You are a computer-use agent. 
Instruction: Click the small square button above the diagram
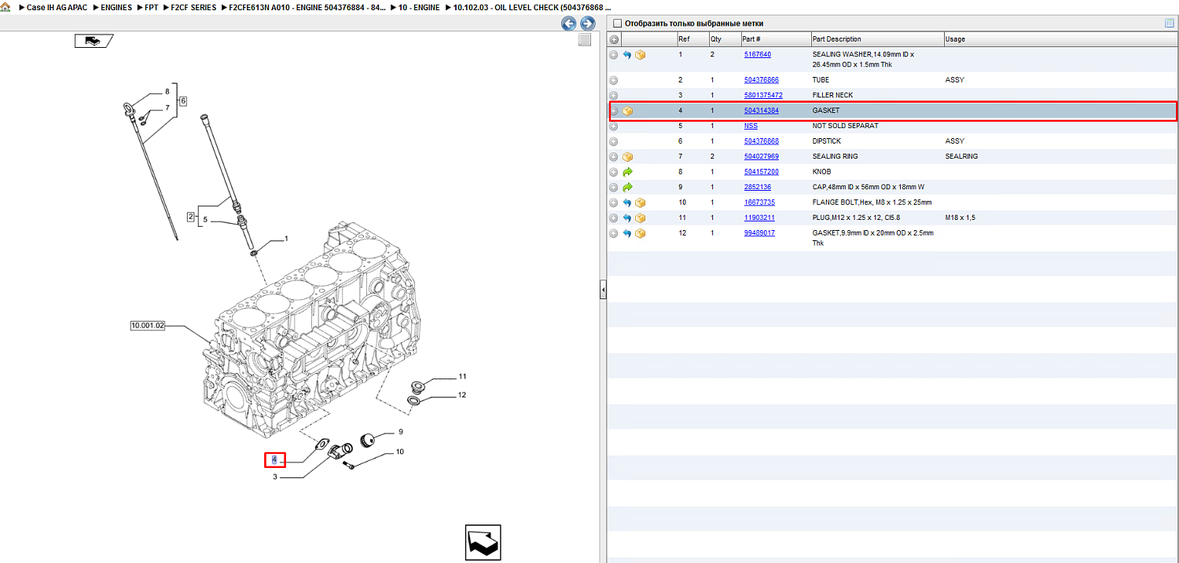pyautogui.click(x=584, y=40)
